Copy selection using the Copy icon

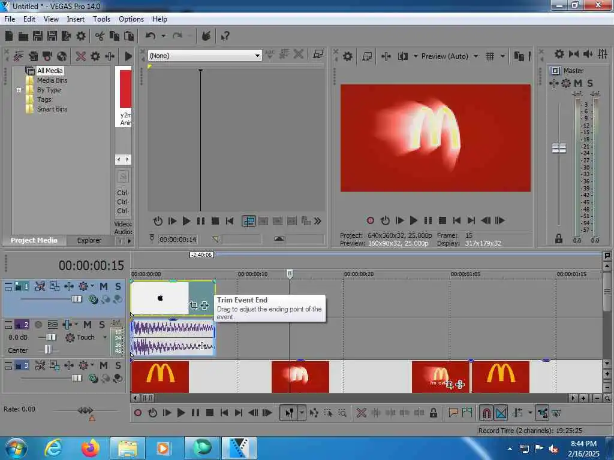115,37
